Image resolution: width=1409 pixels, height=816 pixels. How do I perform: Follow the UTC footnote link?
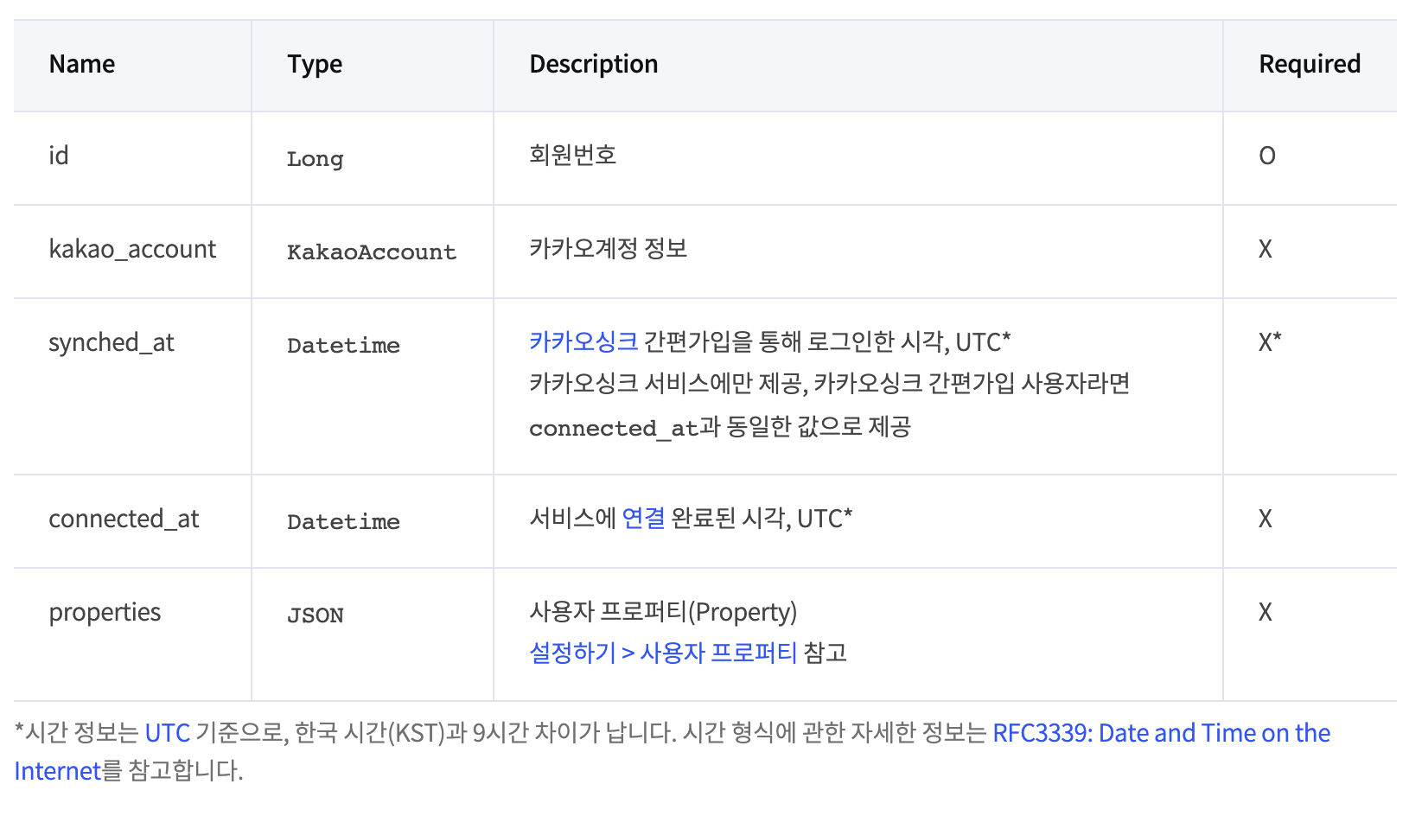click(167, 733)
